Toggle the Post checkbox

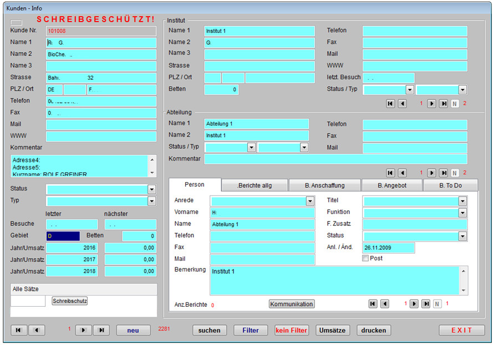(365, 259)
